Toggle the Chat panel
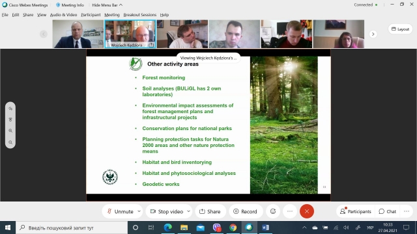The image size is (417, 234). (x=388, y=211)
